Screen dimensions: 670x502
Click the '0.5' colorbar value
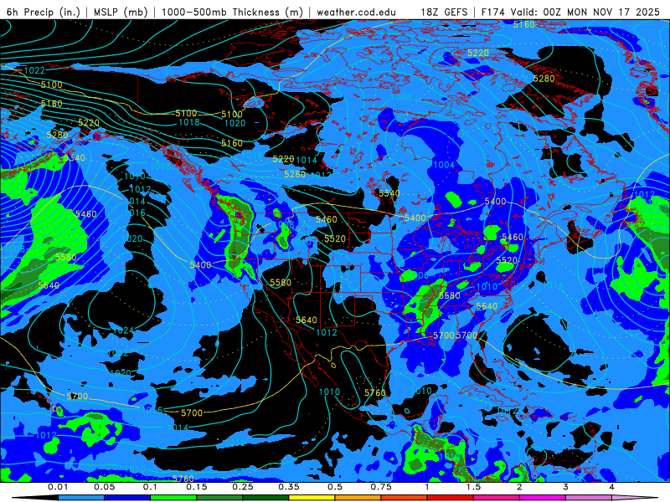coord(335,487)
